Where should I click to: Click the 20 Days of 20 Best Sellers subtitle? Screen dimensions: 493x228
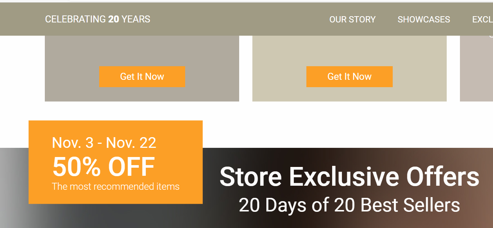point(349,205)
